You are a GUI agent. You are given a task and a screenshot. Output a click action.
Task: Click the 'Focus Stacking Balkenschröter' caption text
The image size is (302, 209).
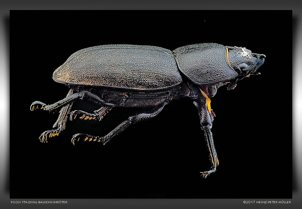pyautogui.click(x=39, y=202)
